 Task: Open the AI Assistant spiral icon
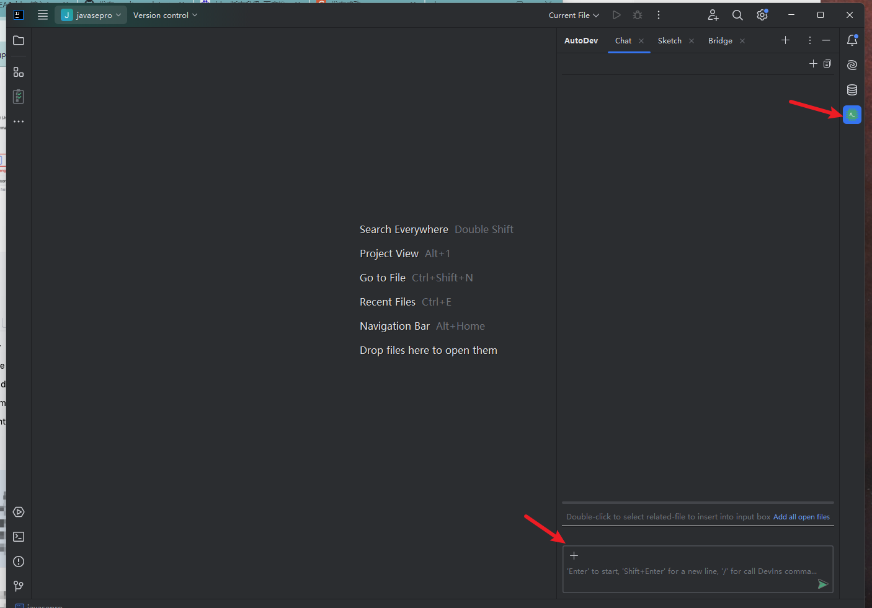click(852, 64)
